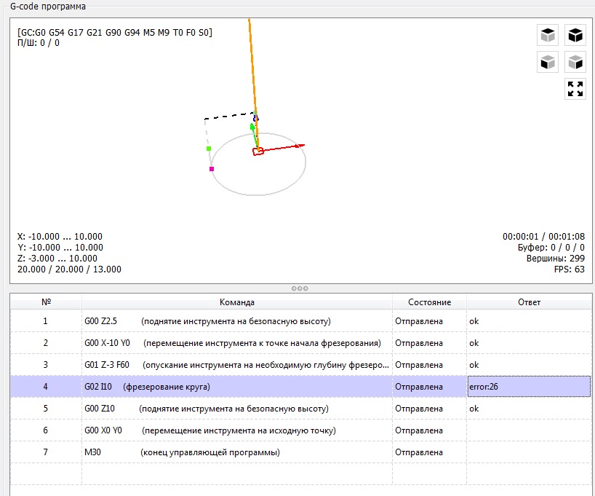The height and width of the screenshot is (496, 595).
Task: Click the Команда column header
Action: point(237,302)
